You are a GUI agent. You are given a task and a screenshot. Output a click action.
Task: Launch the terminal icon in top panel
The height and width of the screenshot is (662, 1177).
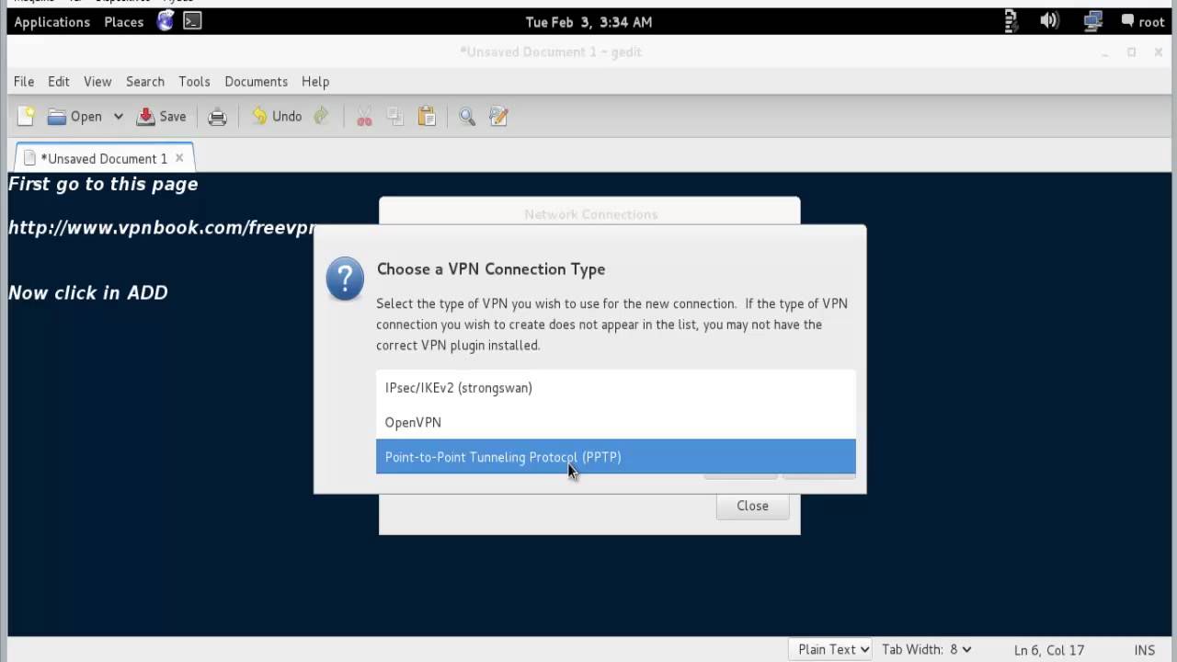click(192, 21)
